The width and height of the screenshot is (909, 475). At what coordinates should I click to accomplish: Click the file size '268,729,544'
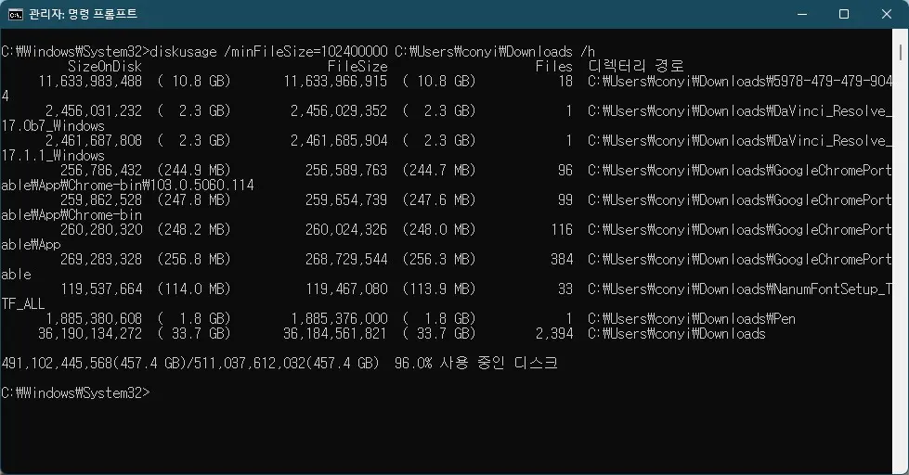click(x=346, y=260)
